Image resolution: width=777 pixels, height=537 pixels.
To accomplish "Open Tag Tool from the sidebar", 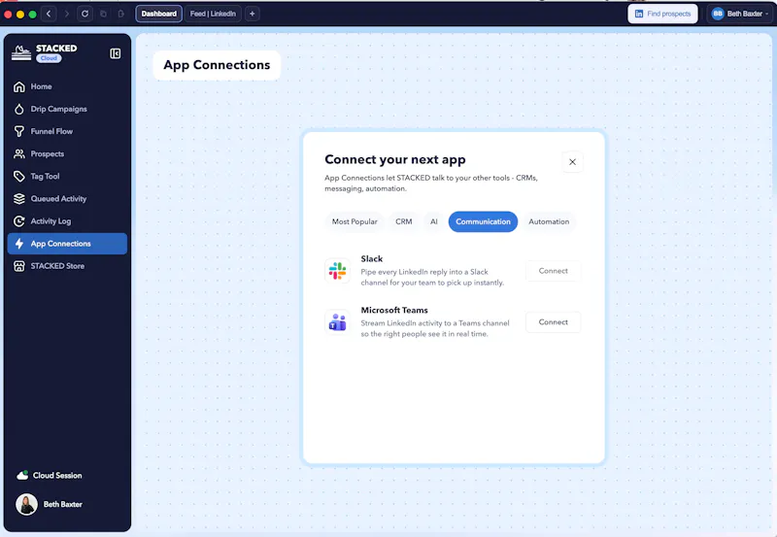I will (67, 177).
